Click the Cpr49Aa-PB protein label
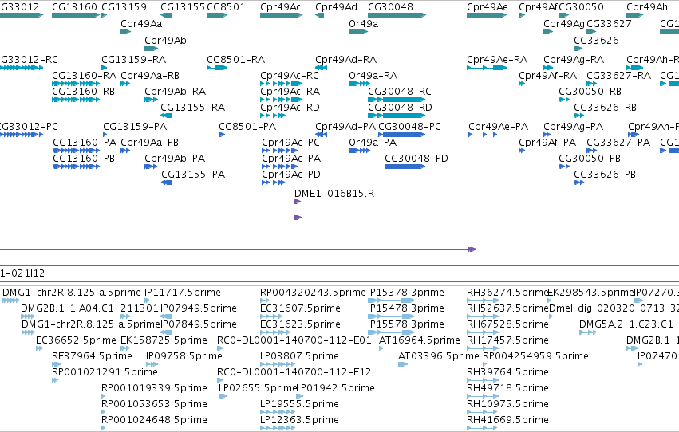The image size is (679, 432). point(150,142)
